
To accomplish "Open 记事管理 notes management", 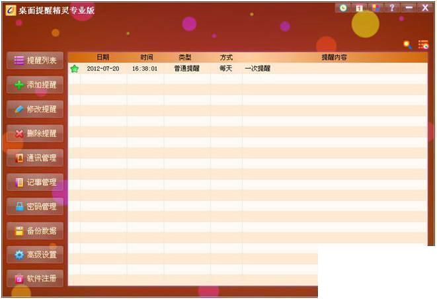I will click(x=35, y=182).
